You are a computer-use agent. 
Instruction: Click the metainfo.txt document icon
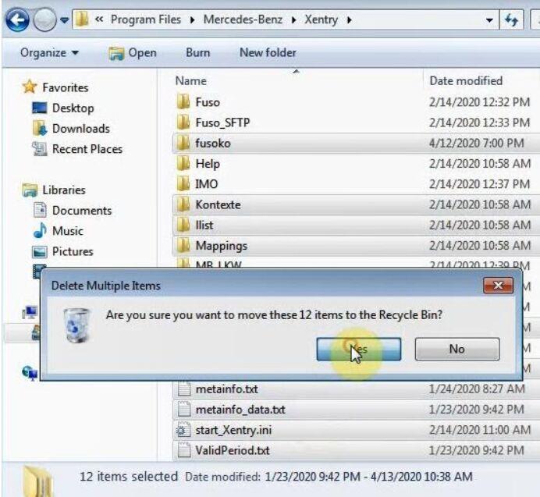tap(183, 389)
